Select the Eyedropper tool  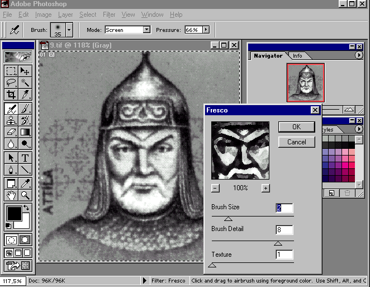tap(25, 184)
